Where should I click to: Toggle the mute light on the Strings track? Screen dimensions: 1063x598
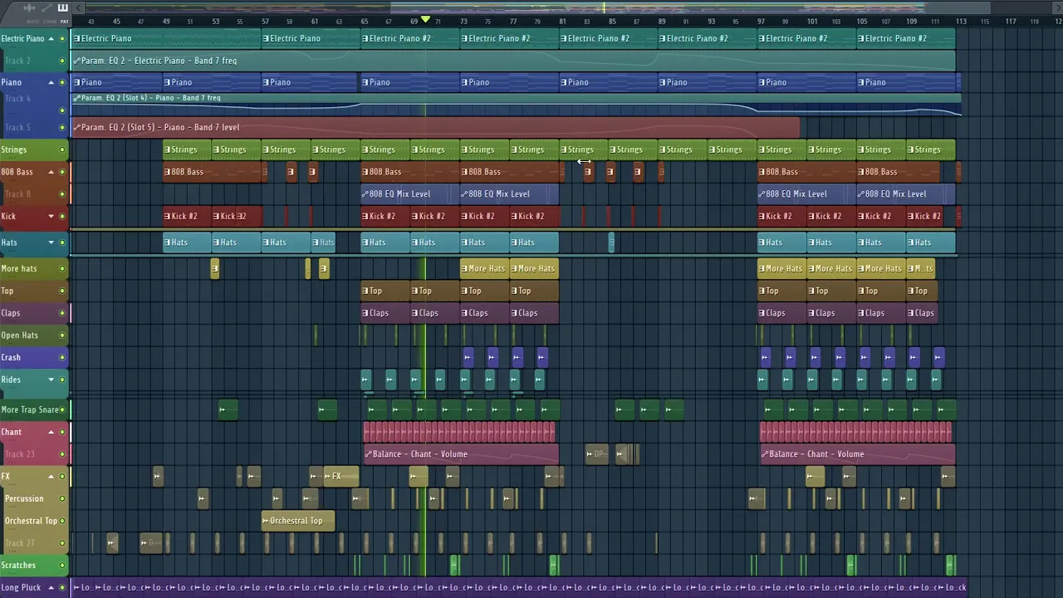62,149
